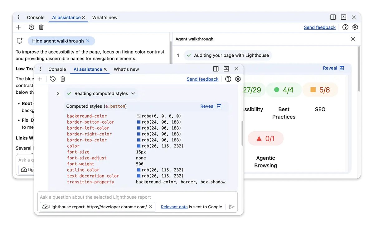The height and width of the screenshot is (227, 374).
Task: Click Send feedback link in front window
Action: click(x=202, y=79)
